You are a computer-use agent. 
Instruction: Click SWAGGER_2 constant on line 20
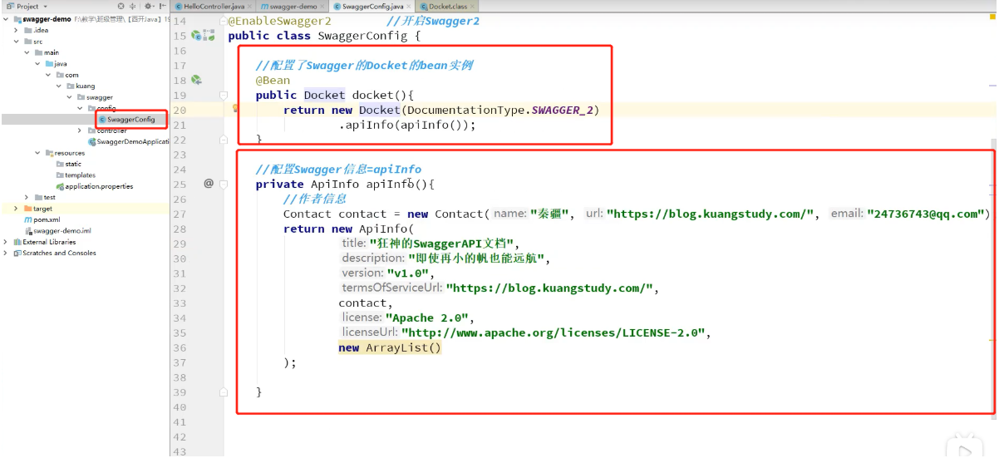pyautogui.click(x=564, y=110)
